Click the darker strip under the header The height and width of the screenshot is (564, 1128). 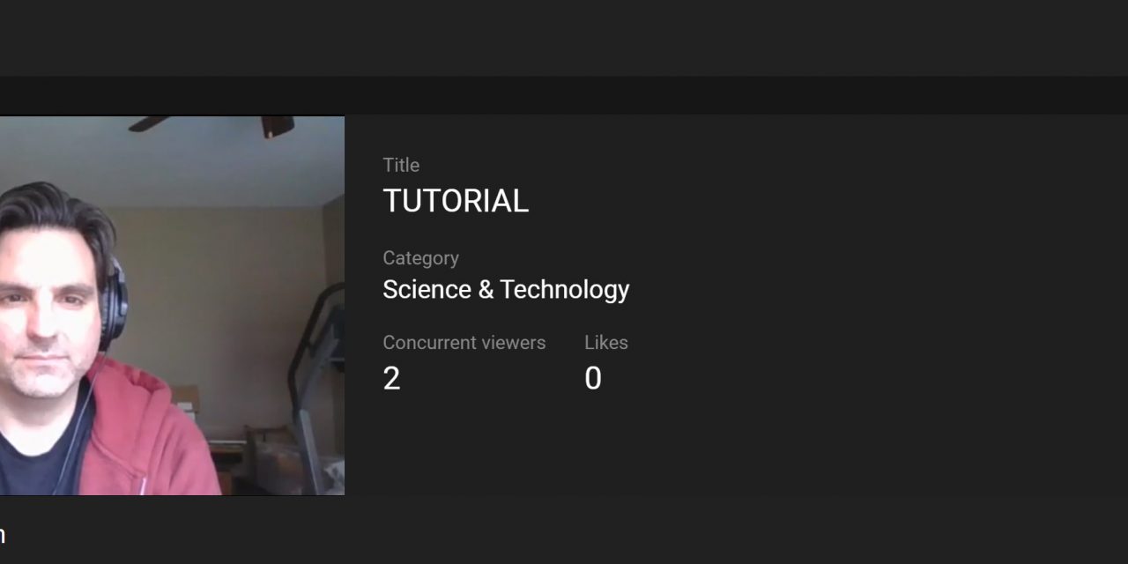[564, 95]
